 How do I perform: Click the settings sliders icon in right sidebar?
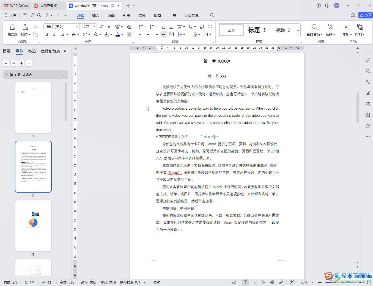(x=368, y=82)
